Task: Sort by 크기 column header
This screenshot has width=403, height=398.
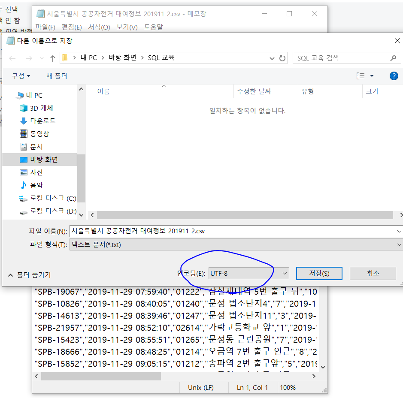Action: (372, 91)
